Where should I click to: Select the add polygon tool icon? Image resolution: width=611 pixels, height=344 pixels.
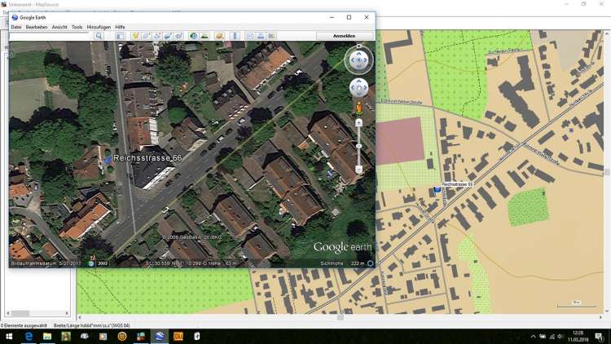click(146, 36)
